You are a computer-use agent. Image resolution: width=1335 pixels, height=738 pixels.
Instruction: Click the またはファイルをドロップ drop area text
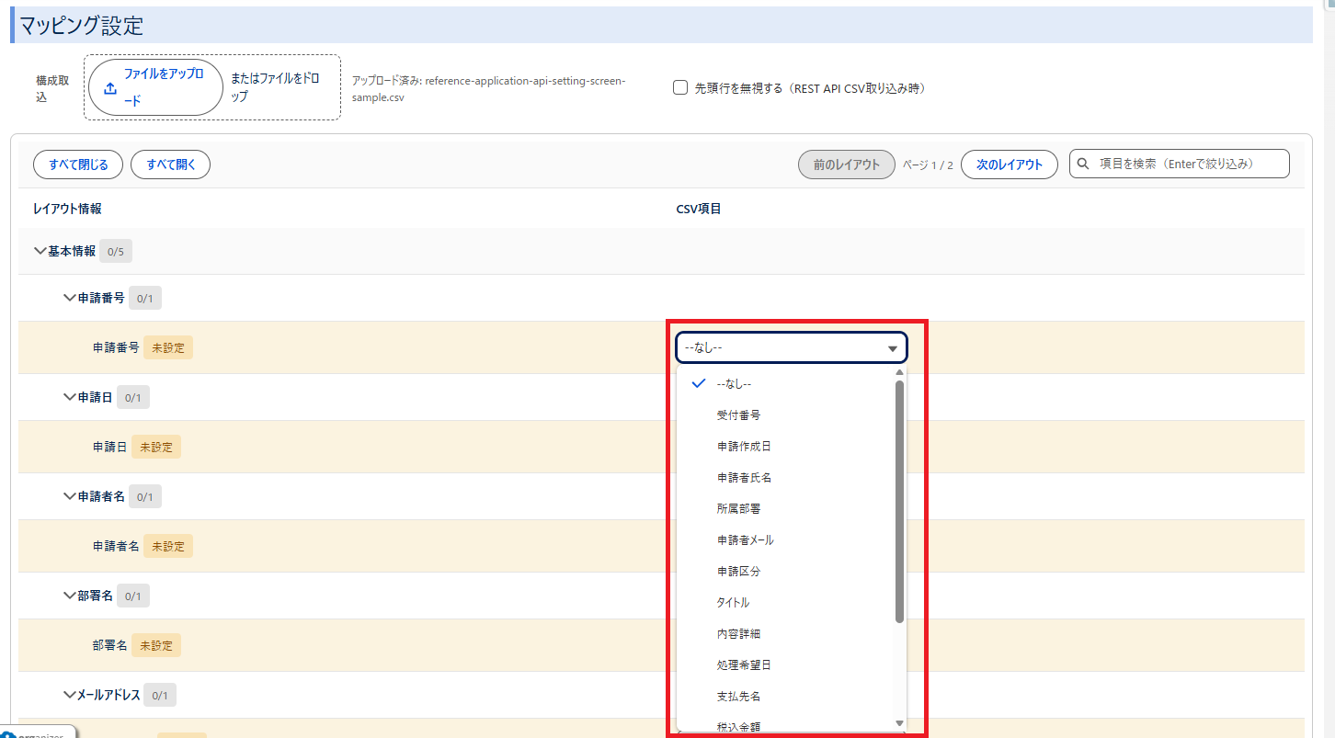[x=276, y=87]
